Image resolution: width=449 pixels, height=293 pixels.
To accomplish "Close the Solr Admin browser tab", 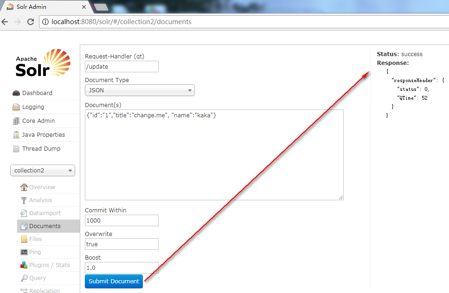I will tap(84, 7).
